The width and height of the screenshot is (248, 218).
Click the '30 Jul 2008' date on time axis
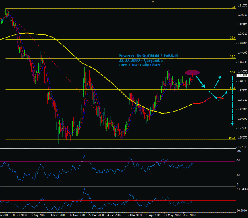[x=19, y=215]
